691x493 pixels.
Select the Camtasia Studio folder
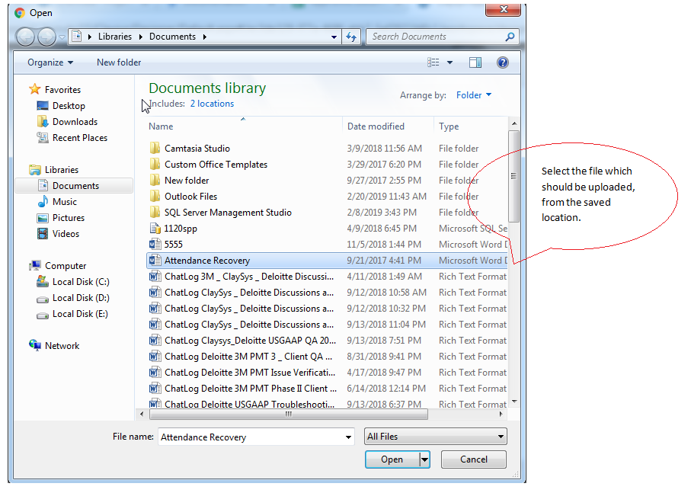[327, 149]
